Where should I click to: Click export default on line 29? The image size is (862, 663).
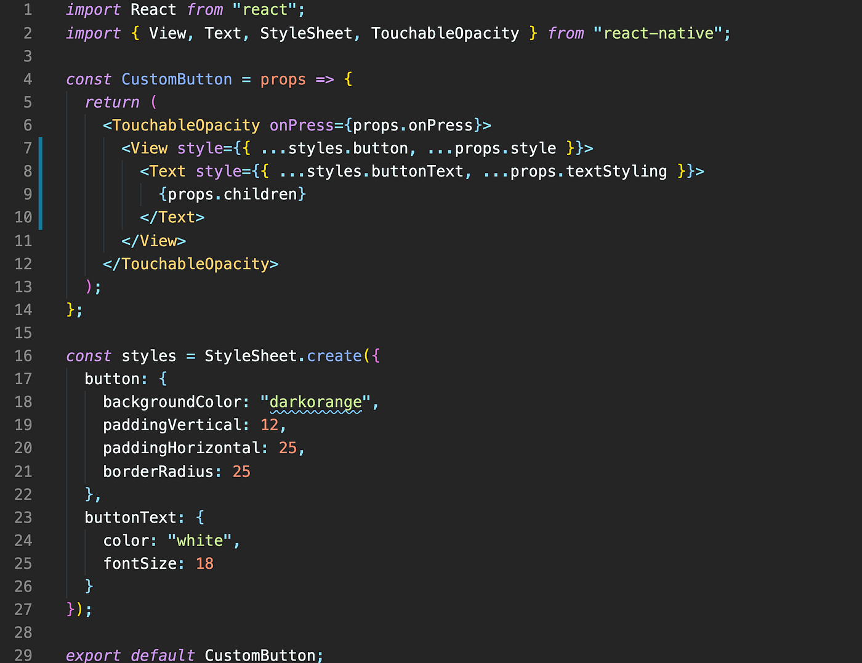(x=129, y=654)
